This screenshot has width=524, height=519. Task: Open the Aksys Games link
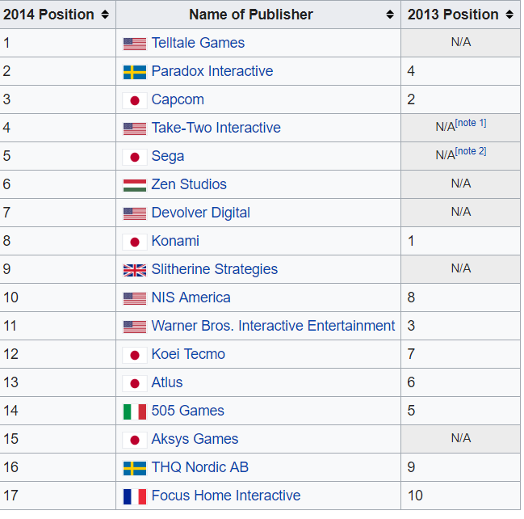[195, 439]
